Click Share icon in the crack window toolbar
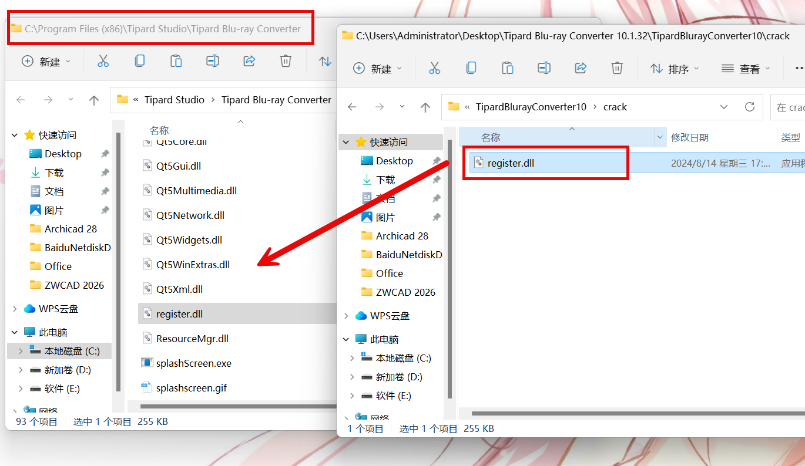This screenshot has height=466, width=805. pyautogui.click(x=581, y=68)
